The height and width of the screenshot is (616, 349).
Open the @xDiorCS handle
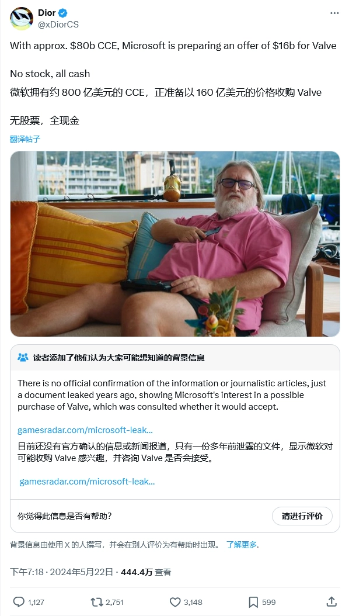pyautogui.click(x=58, y=25)
